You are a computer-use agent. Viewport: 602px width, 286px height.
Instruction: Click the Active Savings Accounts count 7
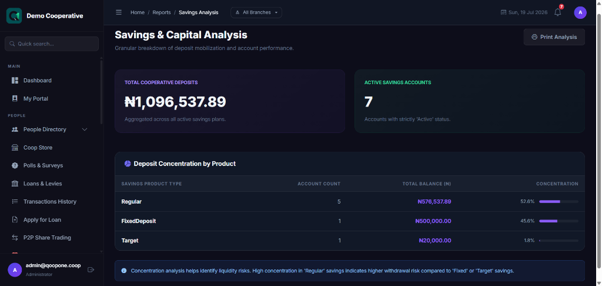(x=369, y=102)
